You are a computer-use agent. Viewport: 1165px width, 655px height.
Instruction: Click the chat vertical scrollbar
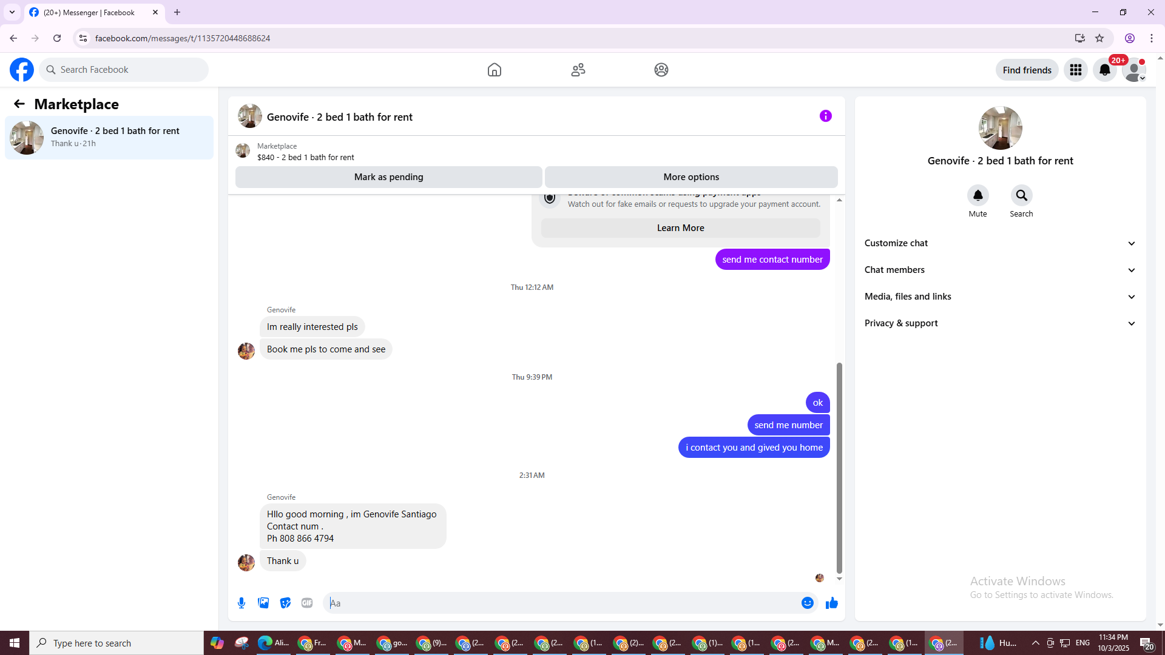839,468
